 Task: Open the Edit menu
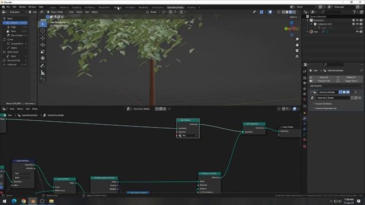[x=14, y=7]
